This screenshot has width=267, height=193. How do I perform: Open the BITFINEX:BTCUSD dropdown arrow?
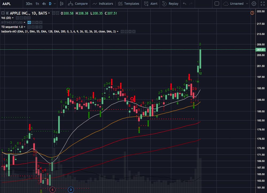click(x=25, y=22)
